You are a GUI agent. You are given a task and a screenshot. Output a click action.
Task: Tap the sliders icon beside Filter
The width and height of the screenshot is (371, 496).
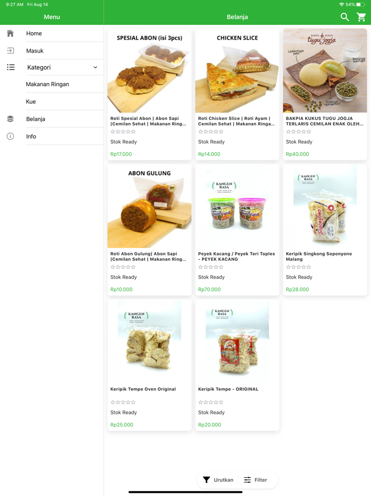[x=248, y=480]
